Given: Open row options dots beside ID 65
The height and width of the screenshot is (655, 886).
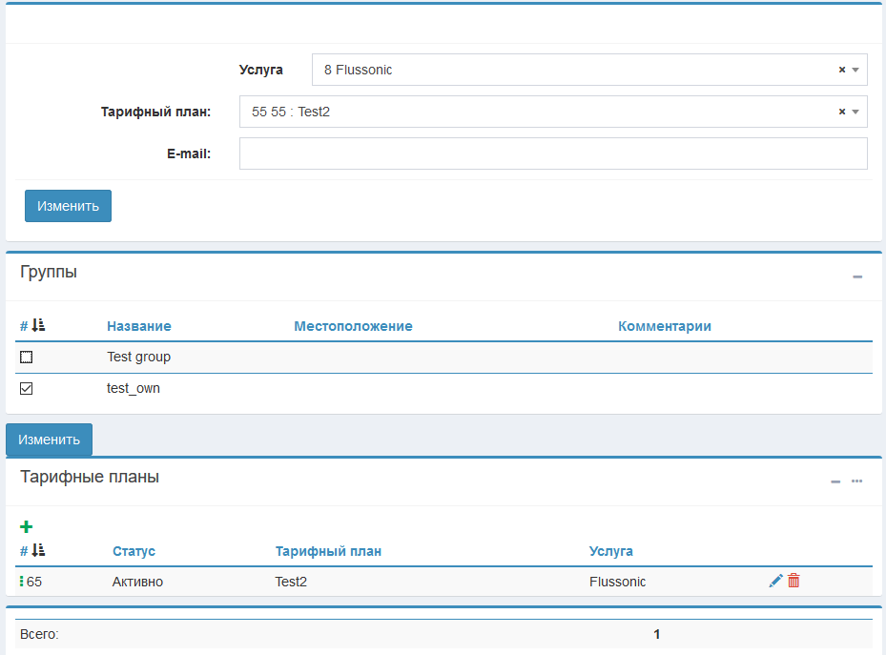Looking at the screenshot, I should tap(22, 582).
